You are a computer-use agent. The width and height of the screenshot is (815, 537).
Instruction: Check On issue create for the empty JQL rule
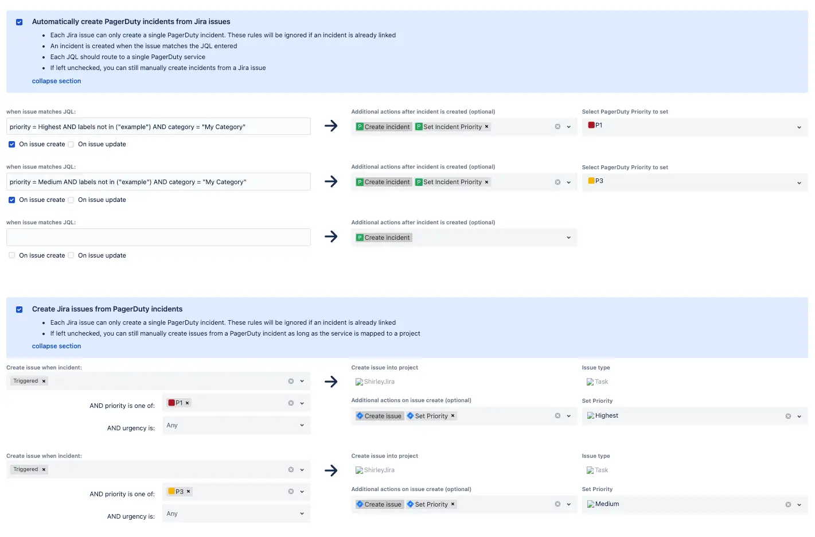(11, 255)
